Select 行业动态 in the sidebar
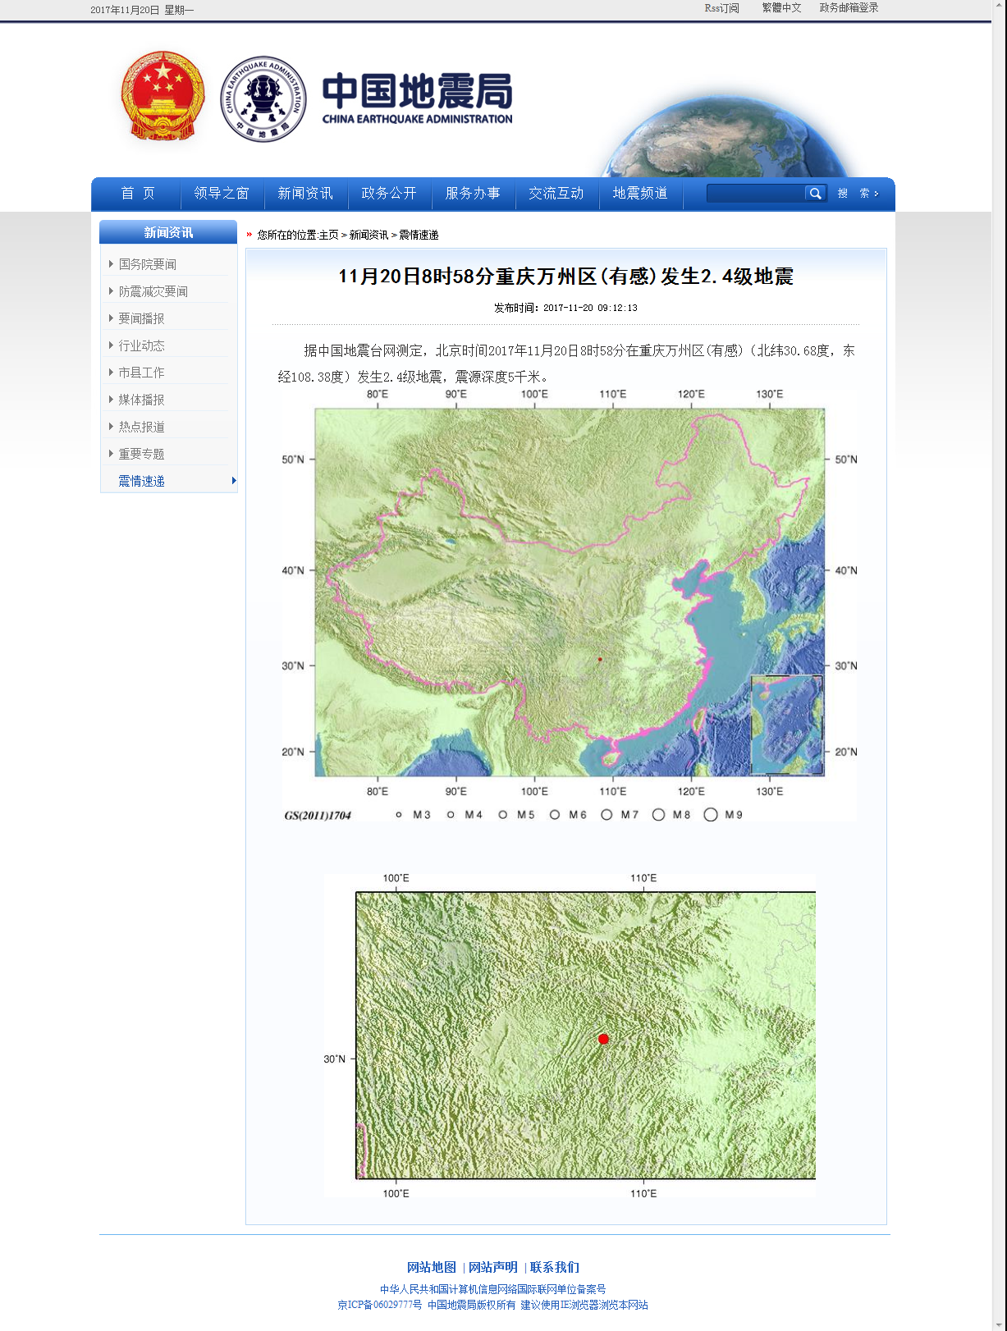This screenshot has width=1007, height=1331. [x=141, y=345]
